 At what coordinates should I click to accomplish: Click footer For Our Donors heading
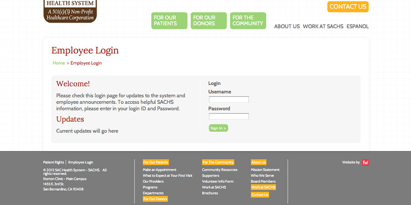pos(155,199)
